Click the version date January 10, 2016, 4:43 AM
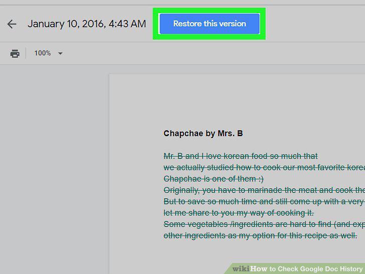365x274 pixels. pyautogui.click(x=87, y=24)
